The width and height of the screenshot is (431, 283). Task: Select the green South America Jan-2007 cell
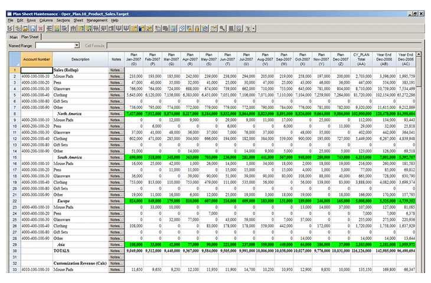135,158
